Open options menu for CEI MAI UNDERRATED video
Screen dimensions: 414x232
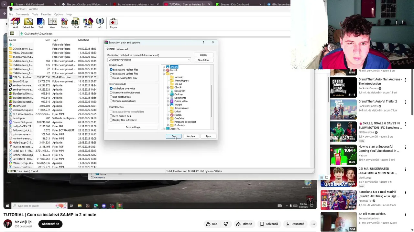tap(405, 169)
